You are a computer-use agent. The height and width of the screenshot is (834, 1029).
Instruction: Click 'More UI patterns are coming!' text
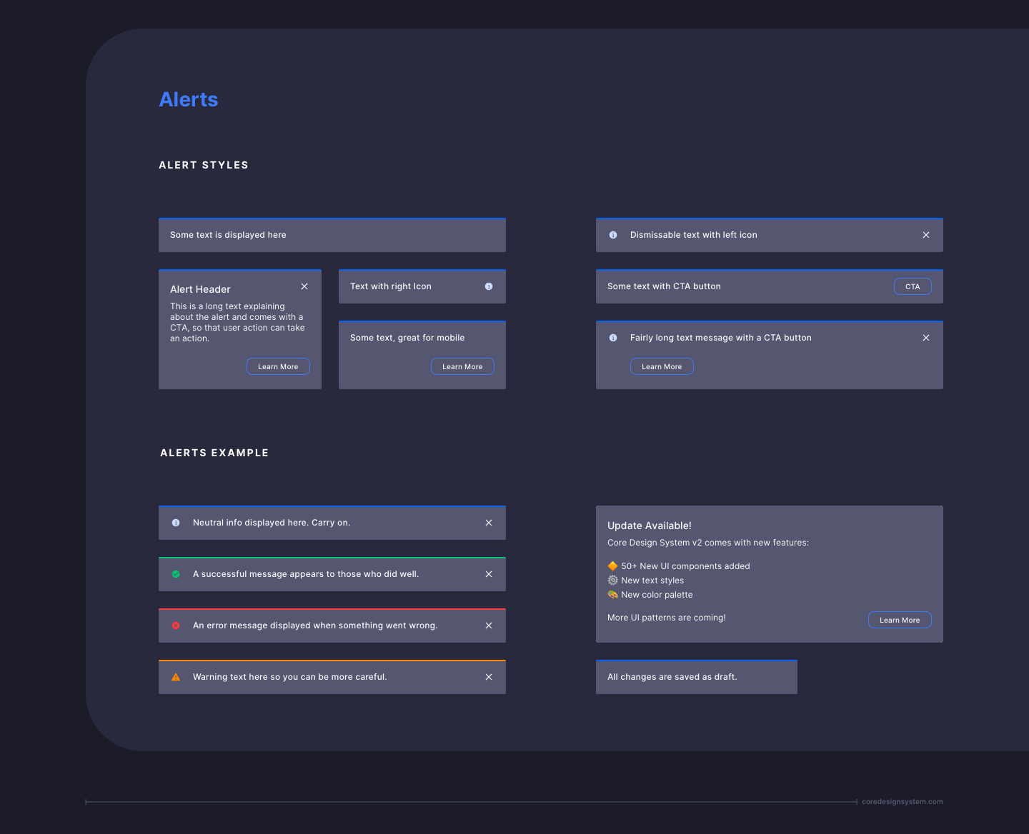click(x=667, y=618)
